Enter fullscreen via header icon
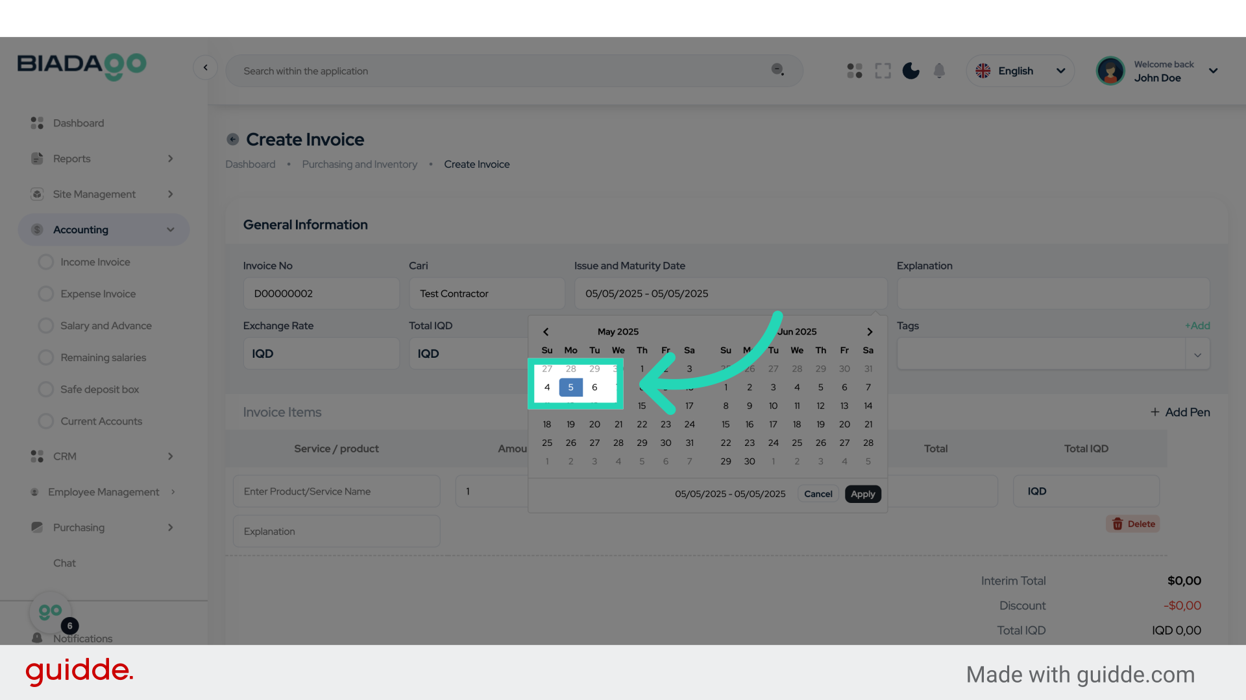This screenshot has height=700, width=1246. click(883, 71)
